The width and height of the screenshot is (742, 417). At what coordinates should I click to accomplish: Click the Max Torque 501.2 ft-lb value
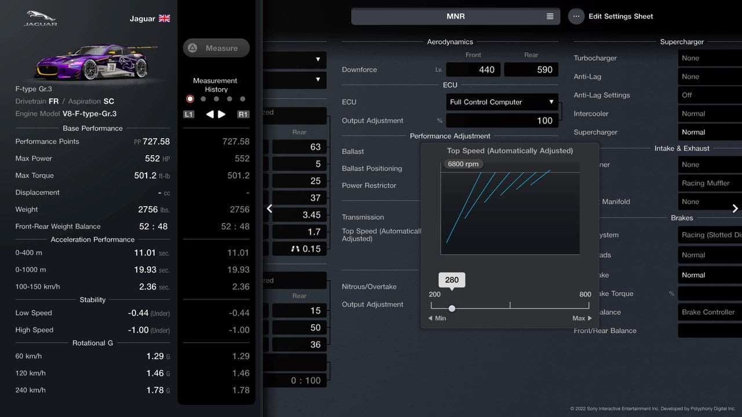tap(152, 175)
